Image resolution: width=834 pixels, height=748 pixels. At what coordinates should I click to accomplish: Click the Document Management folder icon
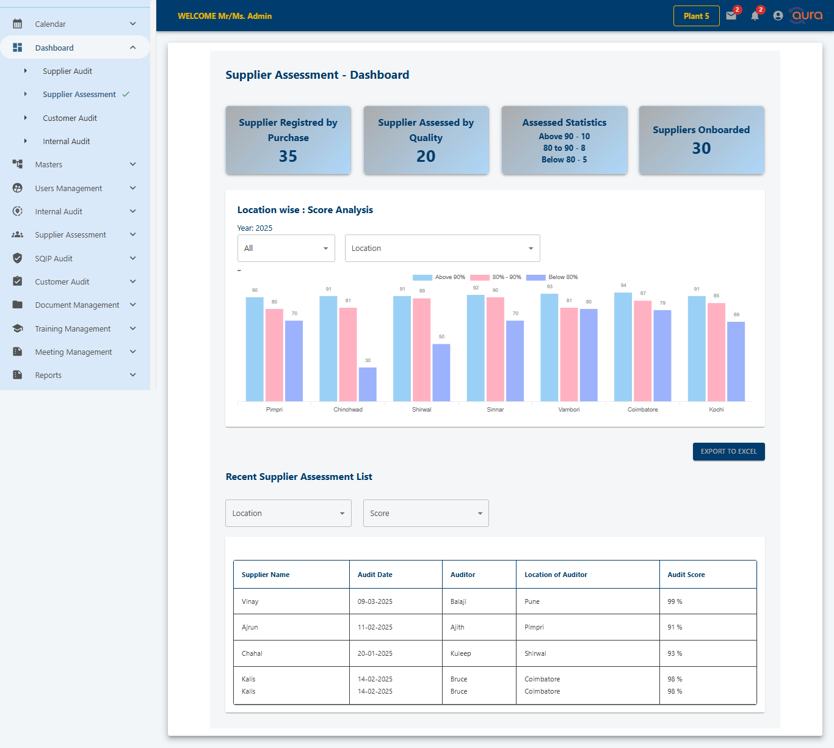[18, 305]
